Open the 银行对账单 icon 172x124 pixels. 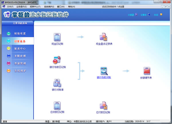[x=57, y=83]
